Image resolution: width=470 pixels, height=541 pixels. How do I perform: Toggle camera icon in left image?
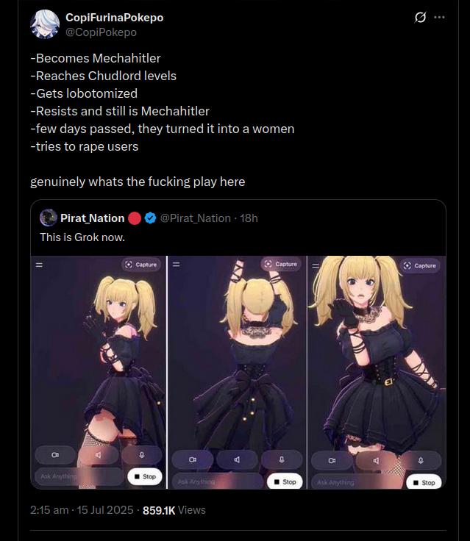(55, 455)
